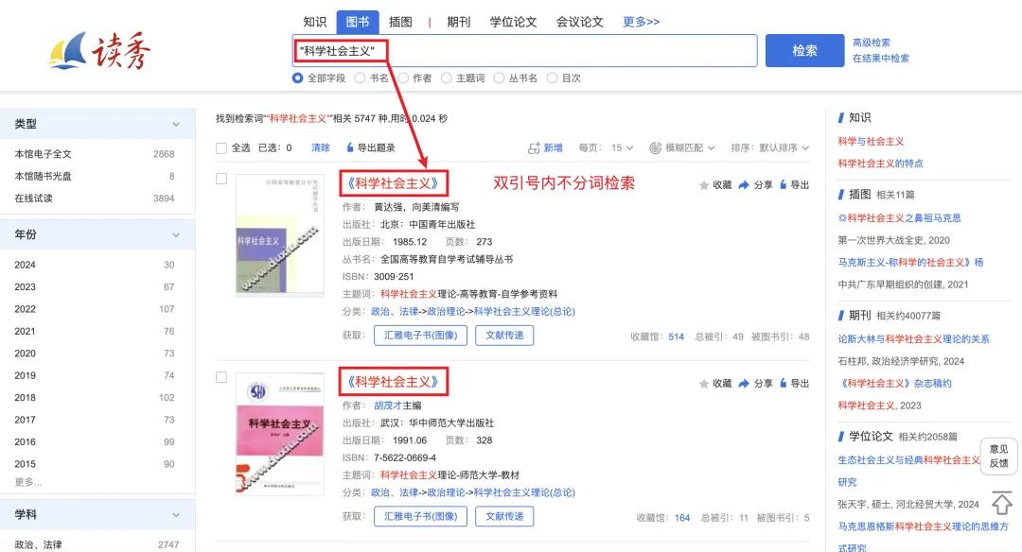Open the 1985 book cover thumbnail
Viewport: 1022px width, 552px height.
[x=279, y=235]
